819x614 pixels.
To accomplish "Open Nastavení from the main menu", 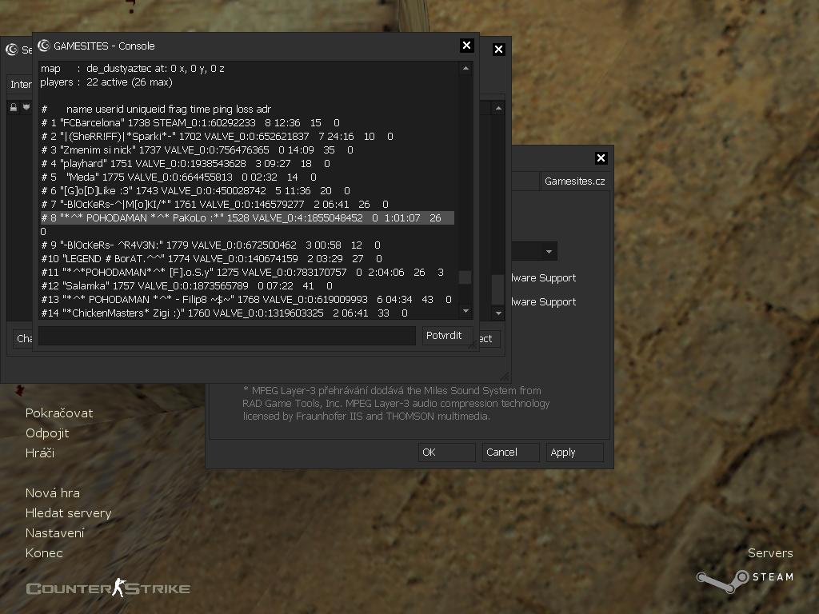I will click(54, 533).
